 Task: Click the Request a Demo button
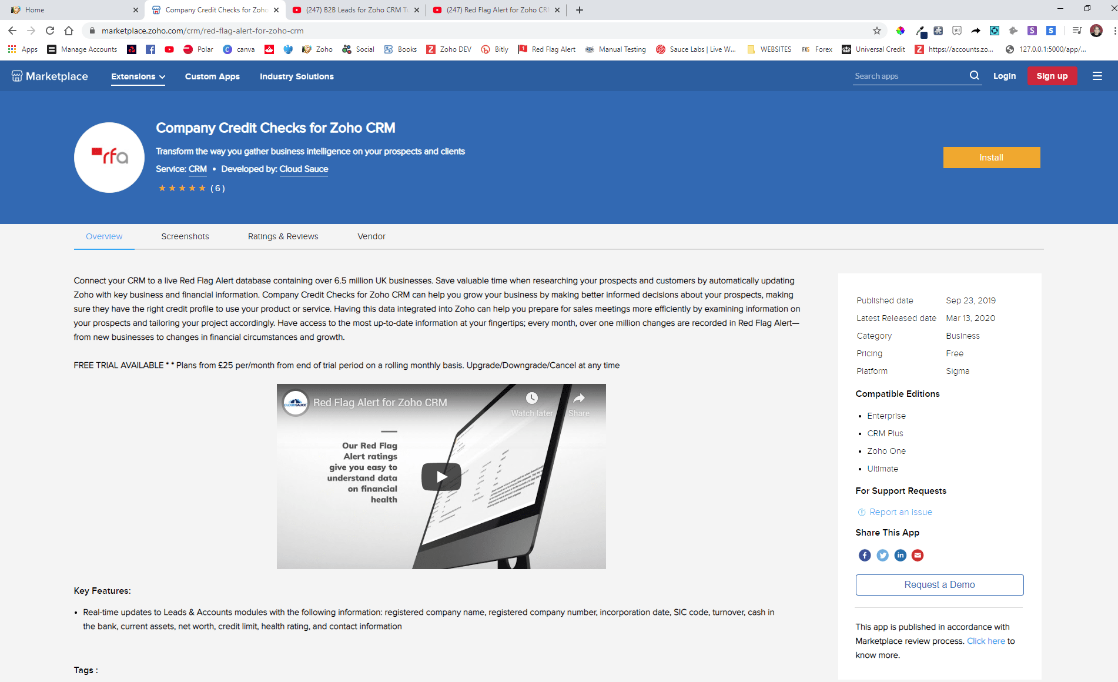point(939,584)
